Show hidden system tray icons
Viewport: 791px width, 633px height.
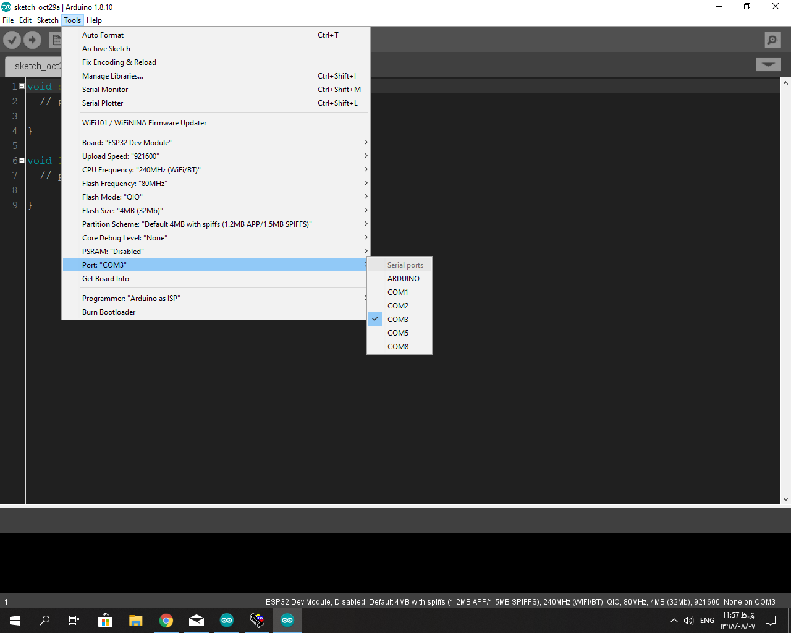pos(674,621)
